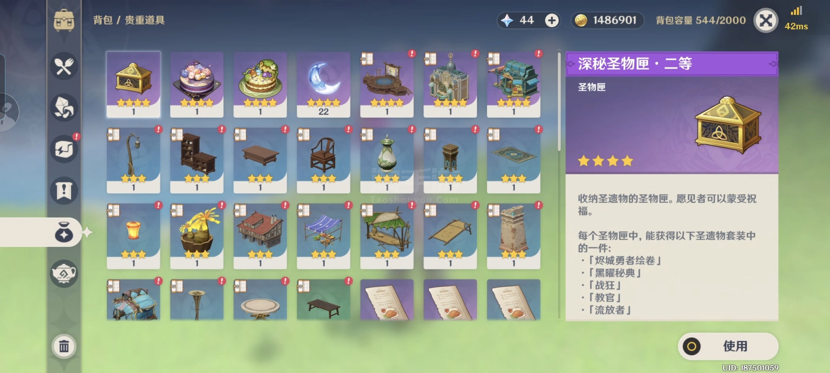This screenshot has height=373, width=830.
Task: Select the Furnishings teapot tab
Action: pos(64,274)
